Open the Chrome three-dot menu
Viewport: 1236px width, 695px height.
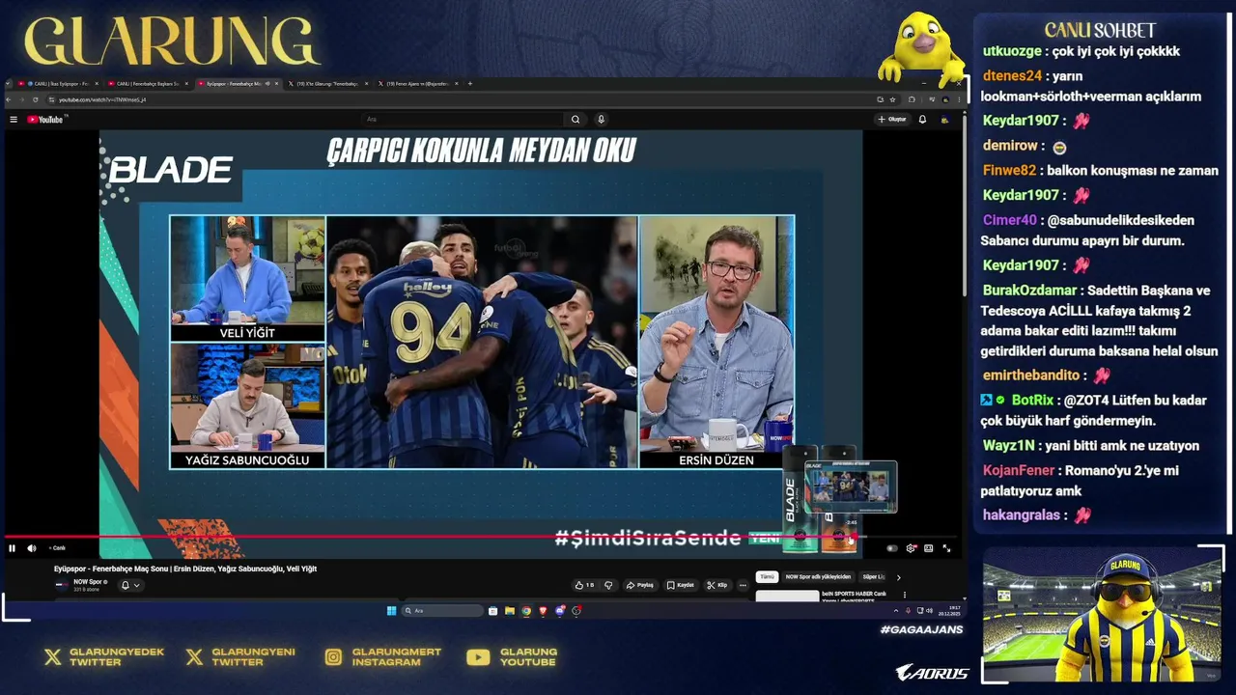(x=959, y=99)
